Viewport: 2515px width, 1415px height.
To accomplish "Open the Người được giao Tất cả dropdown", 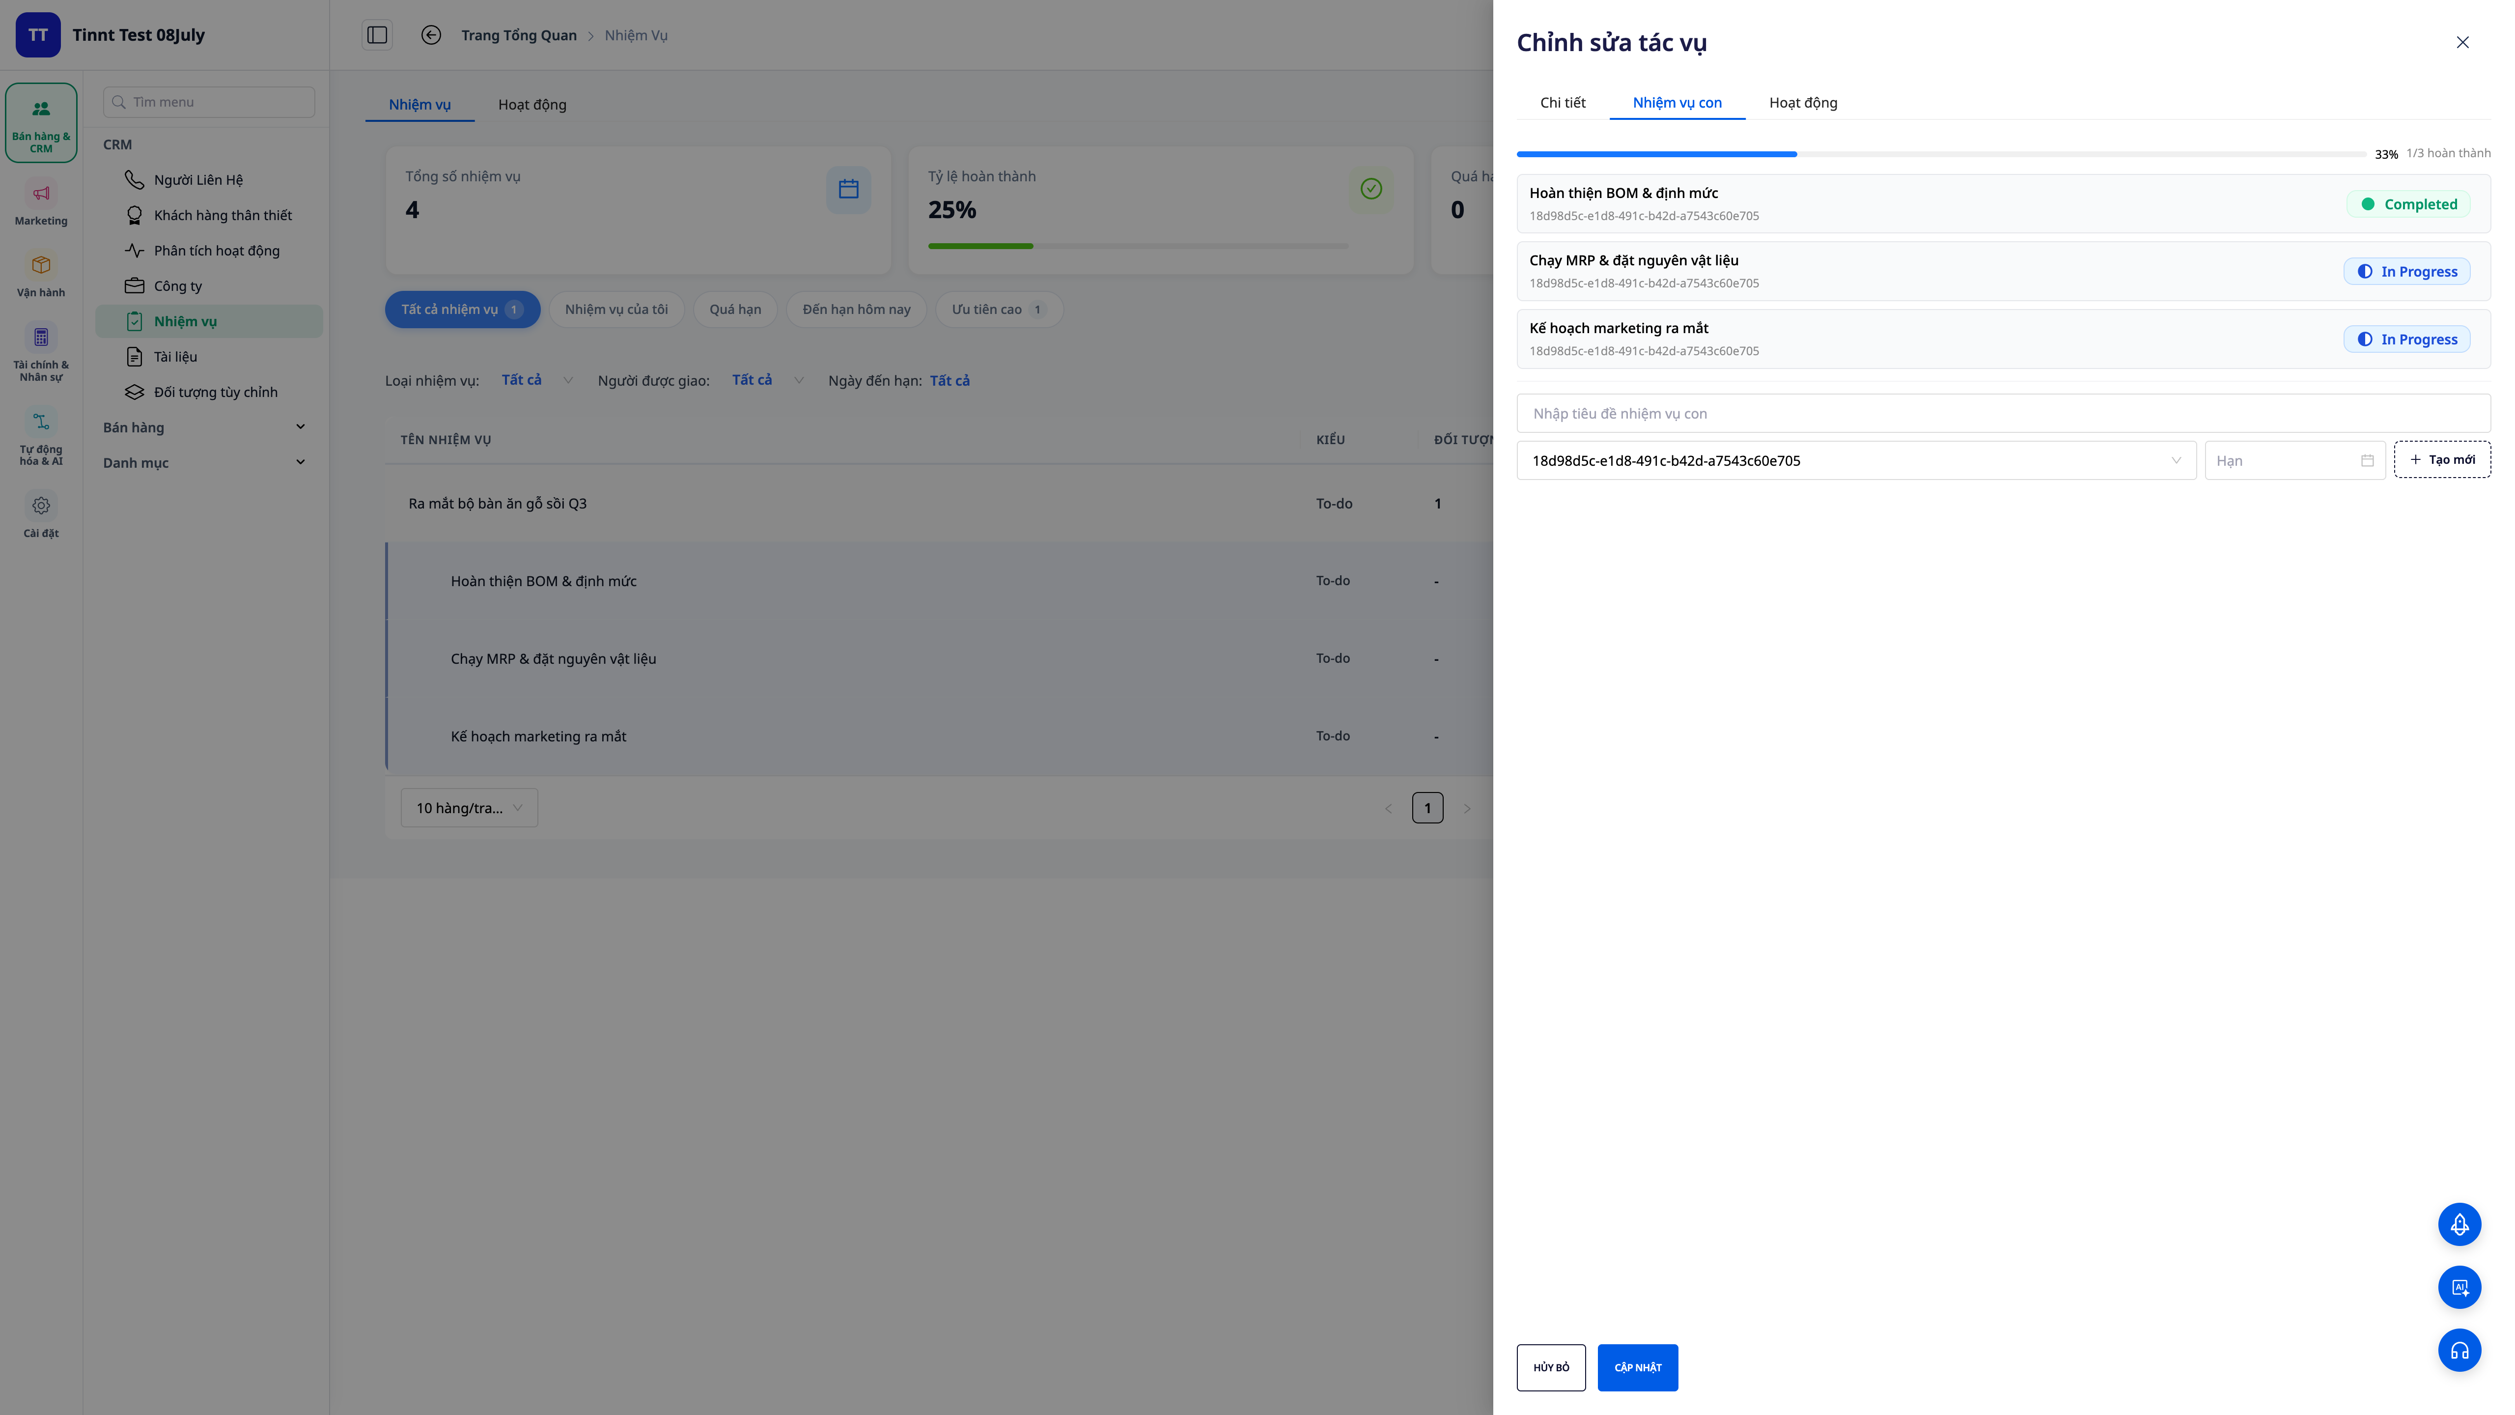I will [767, 380].
